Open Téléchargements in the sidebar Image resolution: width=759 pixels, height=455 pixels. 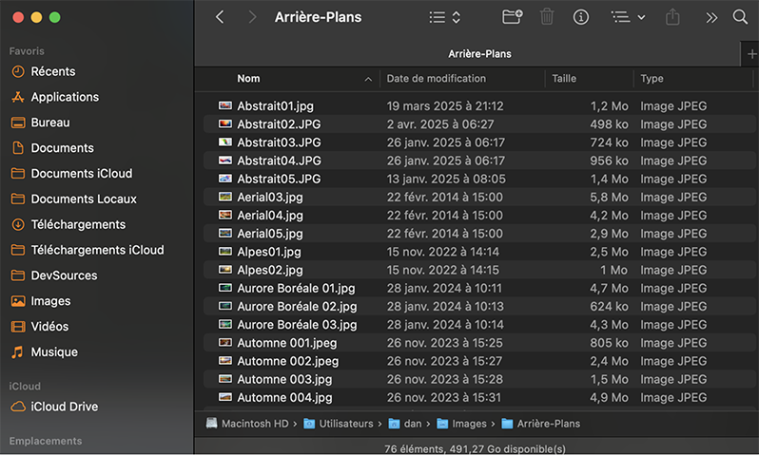pyautogui.click(x=78, y=225)
